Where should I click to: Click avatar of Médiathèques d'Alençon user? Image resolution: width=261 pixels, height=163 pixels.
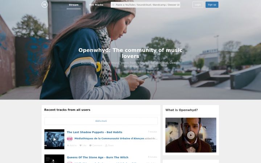click(x=70, y=138)
